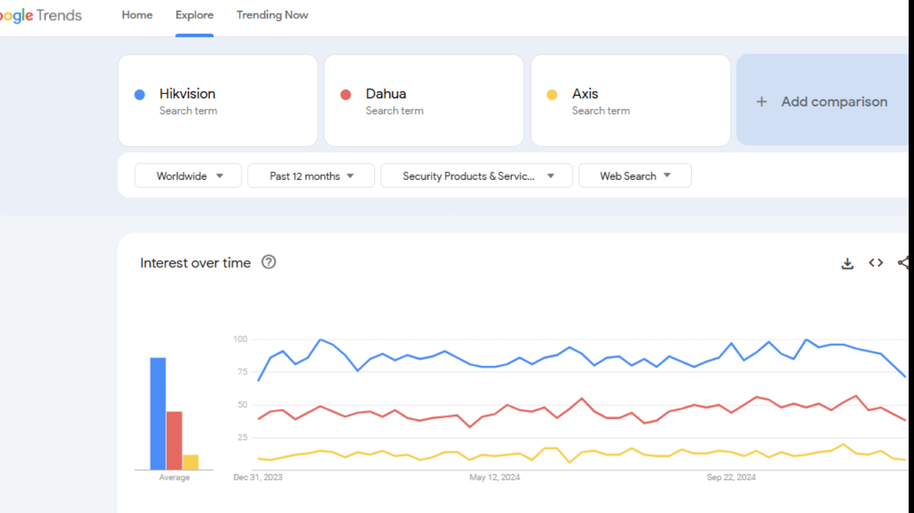Click the 75 y-axis value
The height and width of the screenshot is (513, 914).
tap(242, 372)
